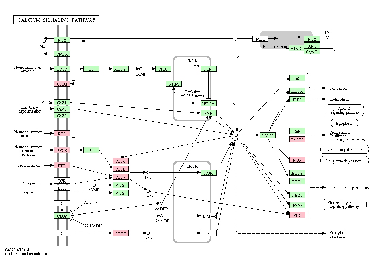Click the CALM gene node
The height and width of the screenshot is (257, 379).
(x=267, y=136)
